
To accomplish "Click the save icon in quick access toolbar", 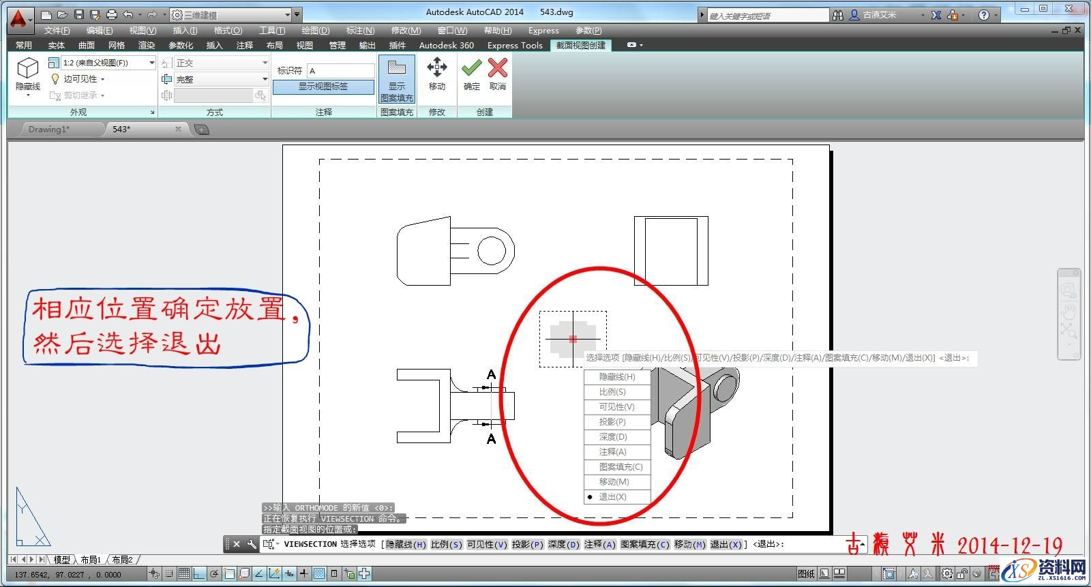I will click(x=79, y=14).
